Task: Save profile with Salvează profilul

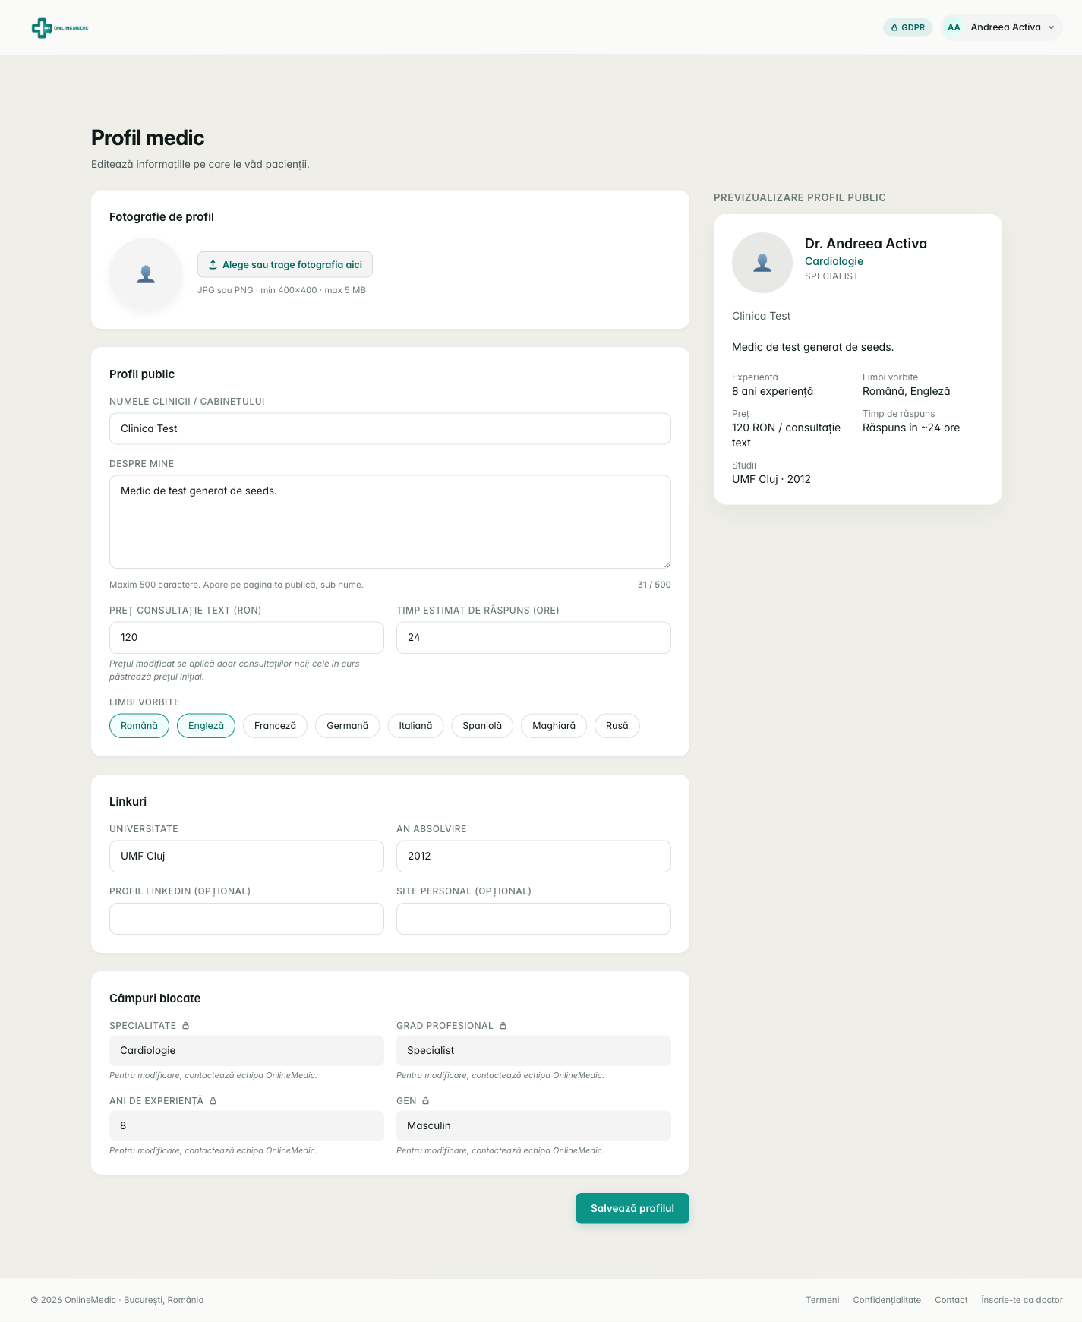Action: click(632, 1208)
